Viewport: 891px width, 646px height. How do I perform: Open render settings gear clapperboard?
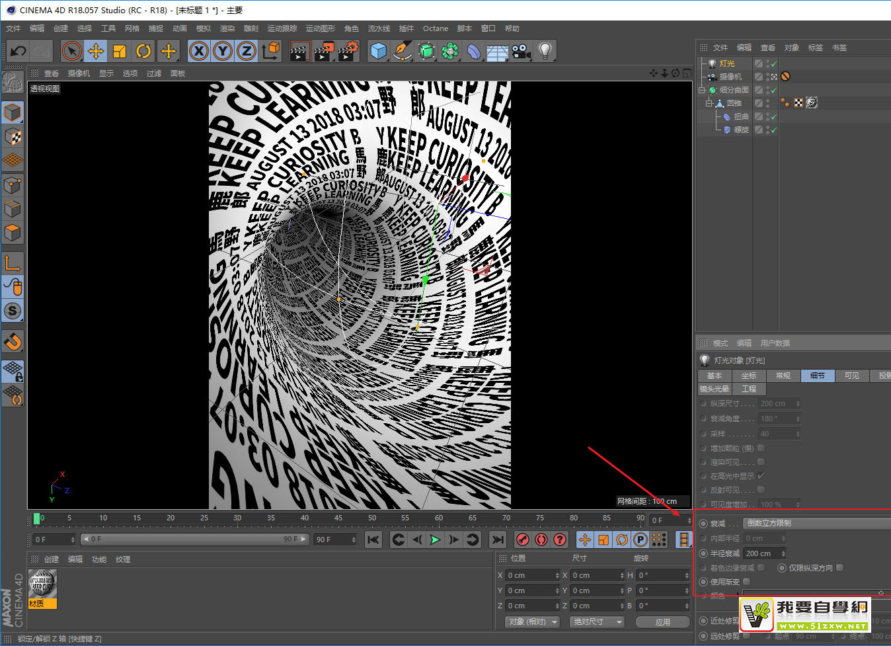[348, 51]
